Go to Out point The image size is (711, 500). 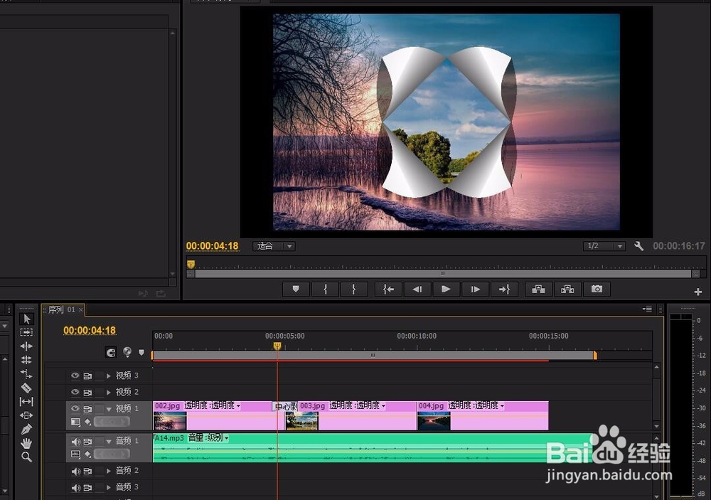(504, 289)
